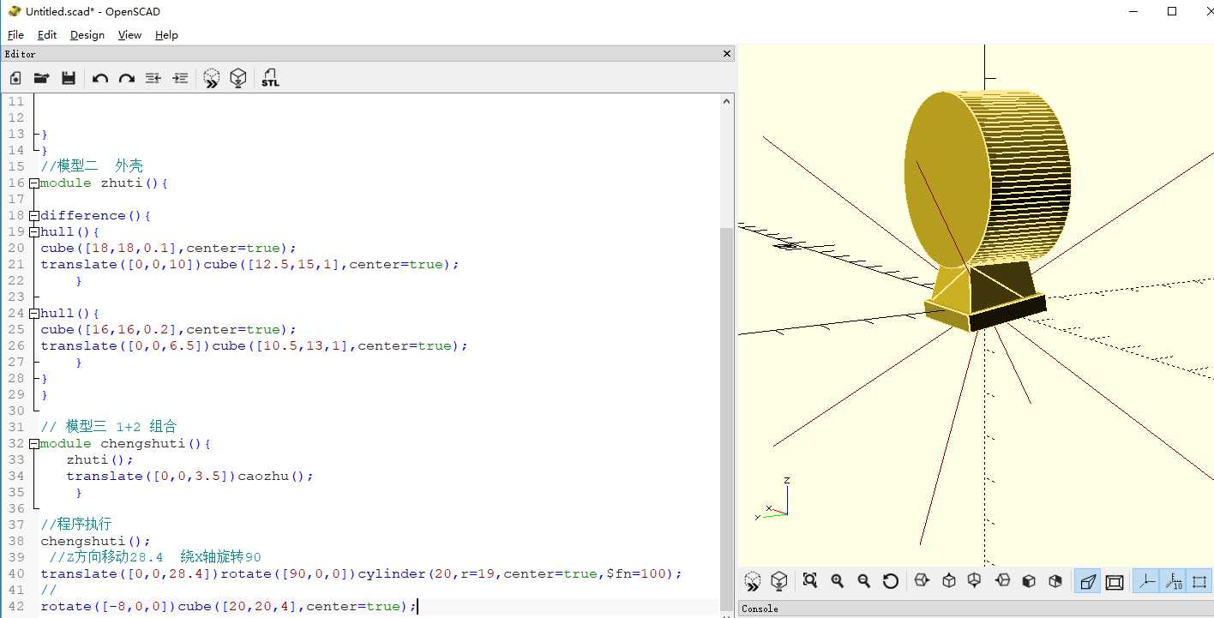Click the editor scrollbar up arrow

coord(727,101)
